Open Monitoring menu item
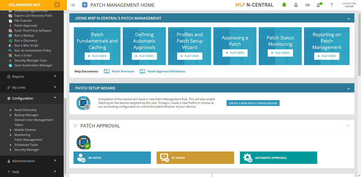This screenshot has width=361, height=177. 22,135
